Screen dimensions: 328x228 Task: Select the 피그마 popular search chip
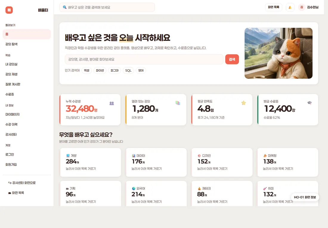click(x=115, y=70)
